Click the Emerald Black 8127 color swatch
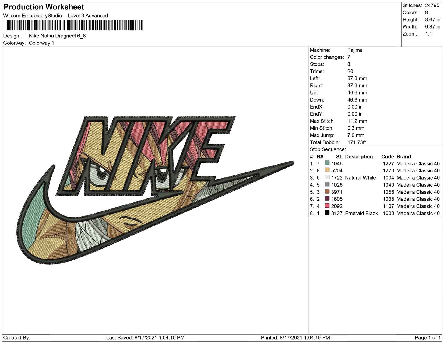 327,213
